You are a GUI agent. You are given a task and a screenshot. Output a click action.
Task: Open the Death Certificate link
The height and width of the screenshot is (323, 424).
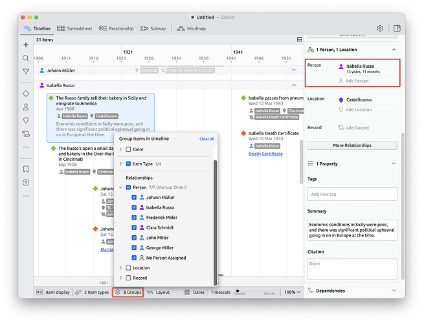[x=265, y=154]
